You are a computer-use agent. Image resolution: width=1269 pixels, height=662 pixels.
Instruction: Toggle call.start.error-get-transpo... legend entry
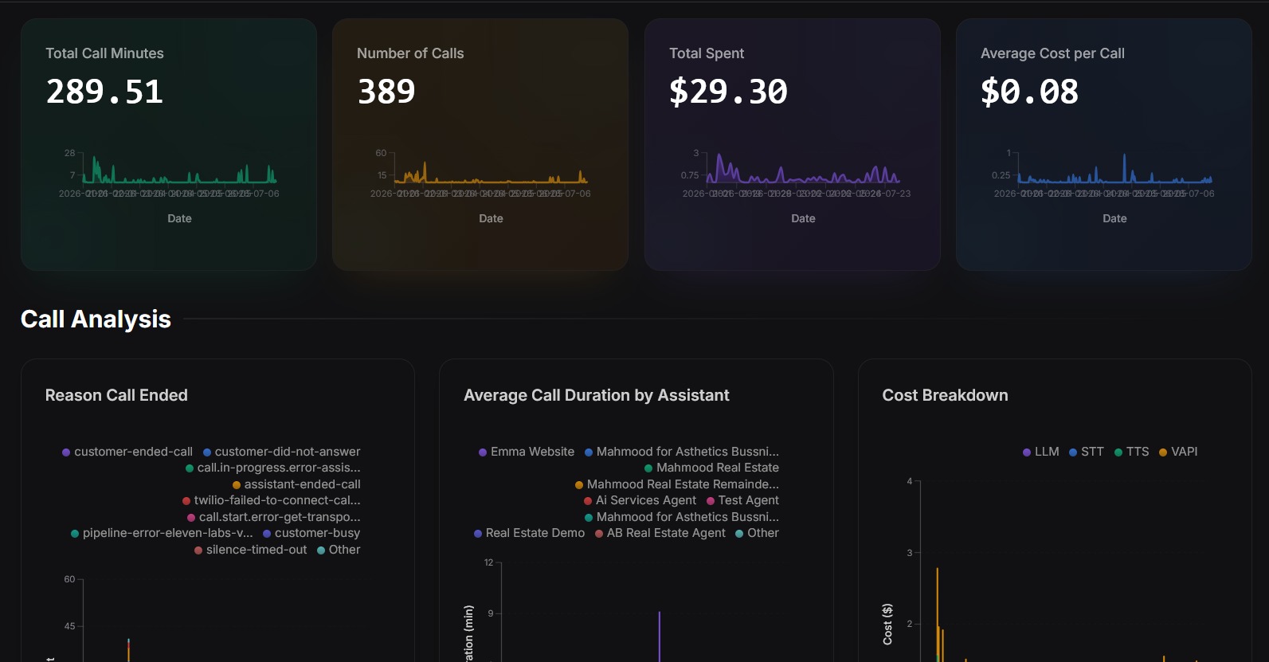tap(273, 517)
